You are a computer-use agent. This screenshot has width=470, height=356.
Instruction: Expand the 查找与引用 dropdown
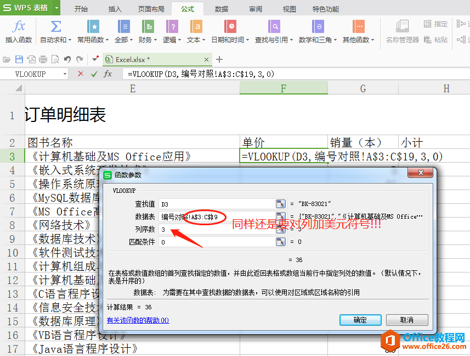click(291, 40)
